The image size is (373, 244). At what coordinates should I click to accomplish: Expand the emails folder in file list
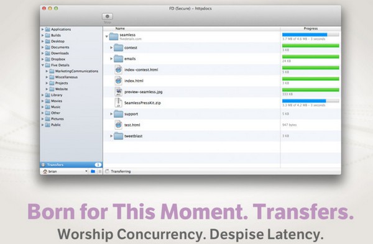[x=111, y=59]
